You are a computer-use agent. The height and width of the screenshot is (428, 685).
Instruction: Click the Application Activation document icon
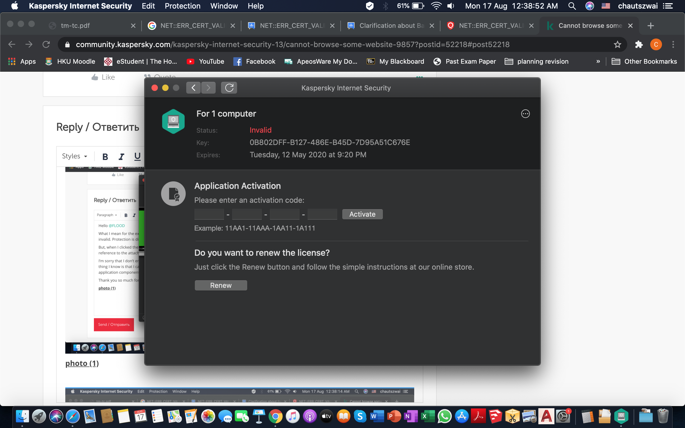pos(173,194)
